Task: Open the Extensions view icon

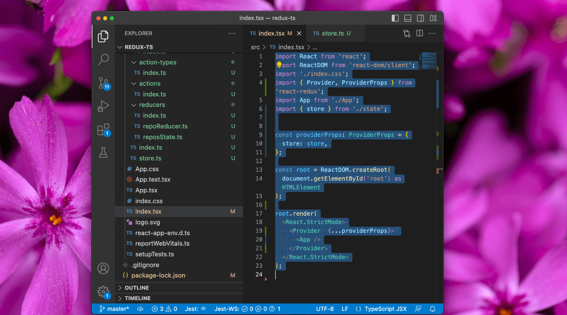Action: [103, 130]
